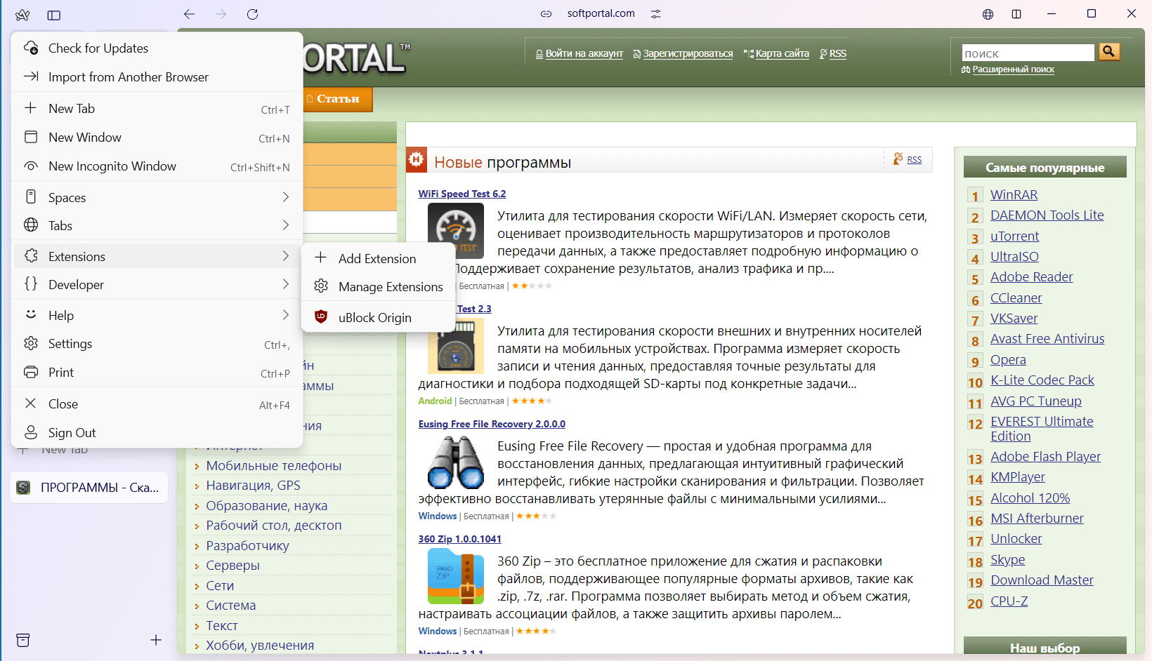Open the Образование, наука category link
Viewport: 1152px width, 661px height.
(x=267, y=506)
